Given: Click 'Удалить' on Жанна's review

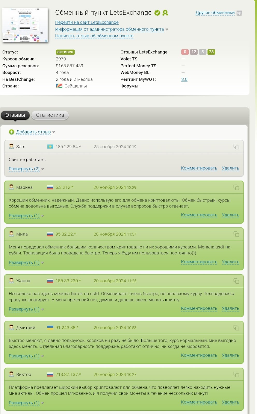Looking at the screenshot, I should (x=230, y=308).
